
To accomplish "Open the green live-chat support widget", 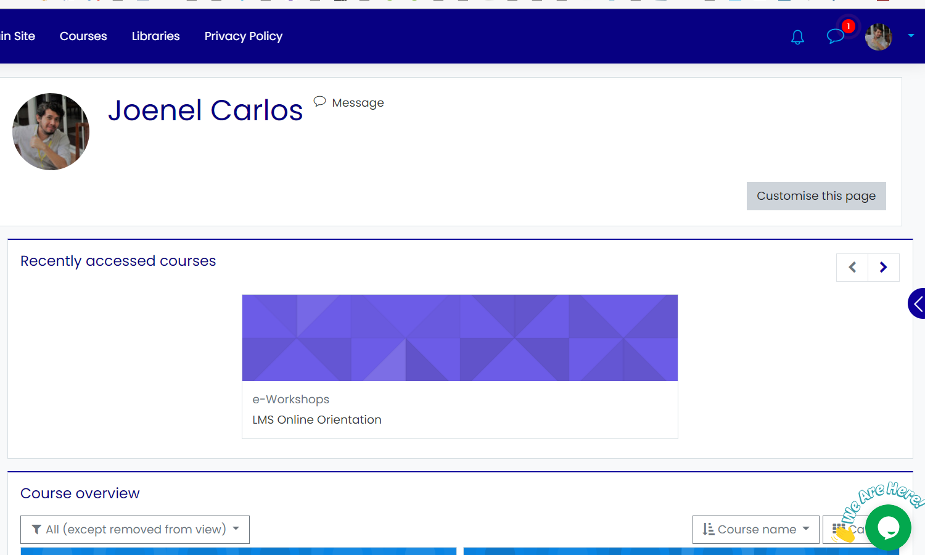I will [888, 528].
